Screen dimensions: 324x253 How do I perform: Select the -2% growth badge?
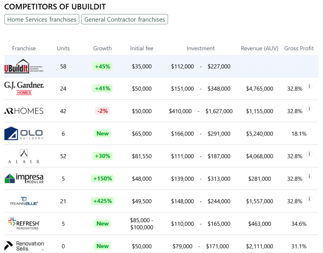(103, 111)
